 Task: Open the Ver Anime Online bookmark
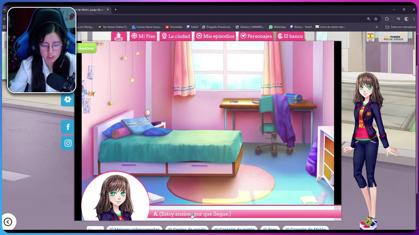point(113,27)
